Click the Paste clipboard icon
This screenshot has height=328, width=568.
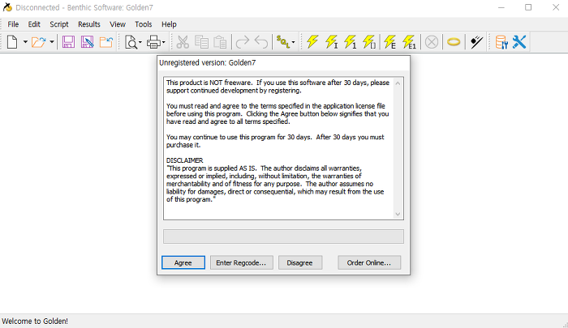[220, 42]
